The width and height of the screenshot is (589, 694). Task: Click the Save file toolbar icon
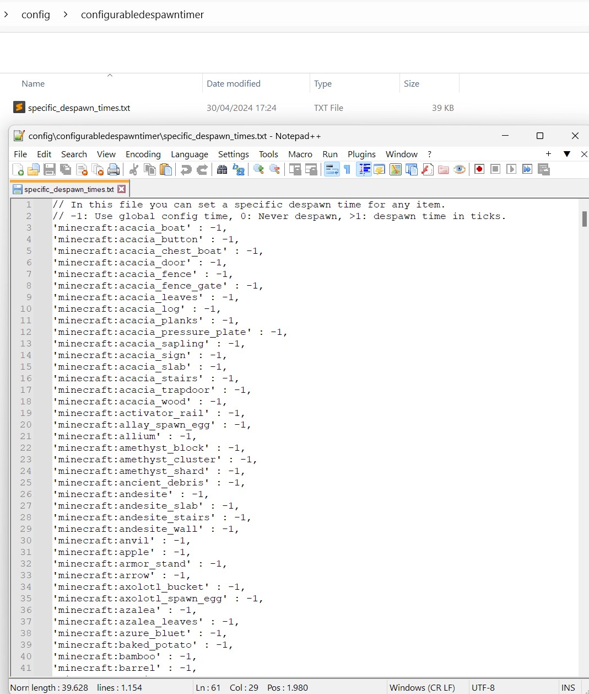(50, 169)
